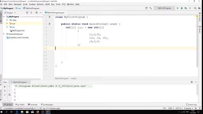Open Run panel settings gear
This screenshot has width=203, height=114.
coord(192,82)
